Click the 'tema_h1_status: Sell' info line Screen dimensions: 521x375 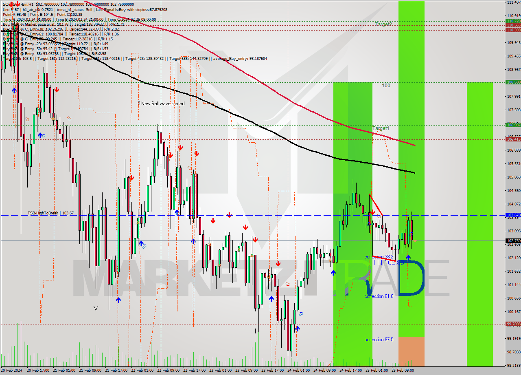[x=85, y=9]
